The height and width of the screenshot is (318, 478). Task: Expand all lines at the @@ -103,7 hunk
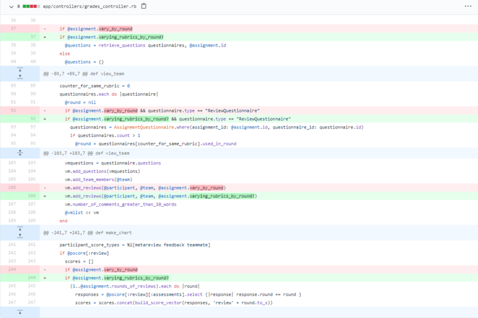20,153
